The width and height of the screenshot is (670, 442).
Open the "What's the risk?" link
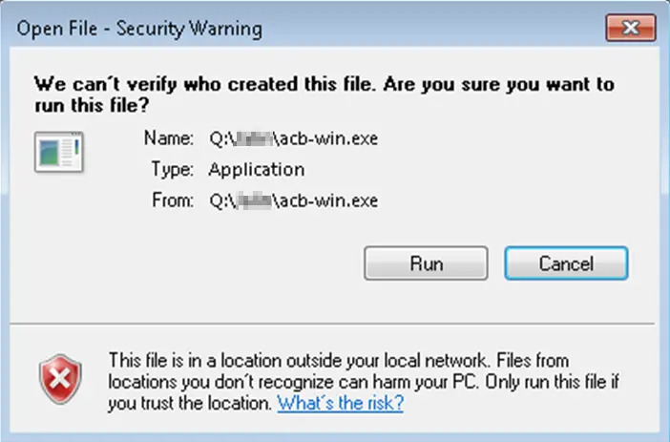pyautogui.click(x=340, y=403)
